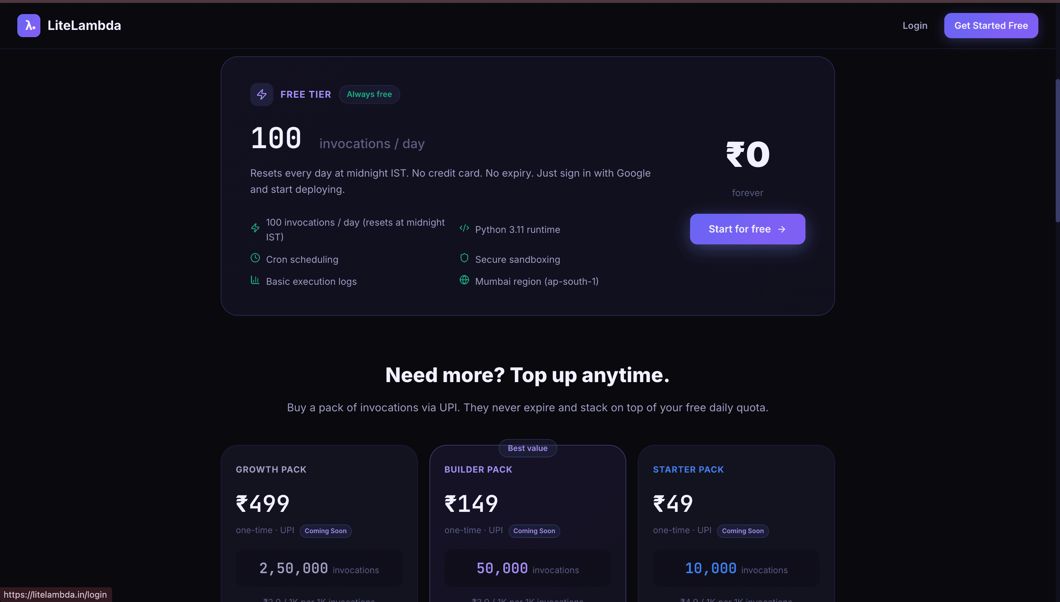Click the globe icon next to Mumbai region
The image size is (1060, 602).
coord(464,280)
